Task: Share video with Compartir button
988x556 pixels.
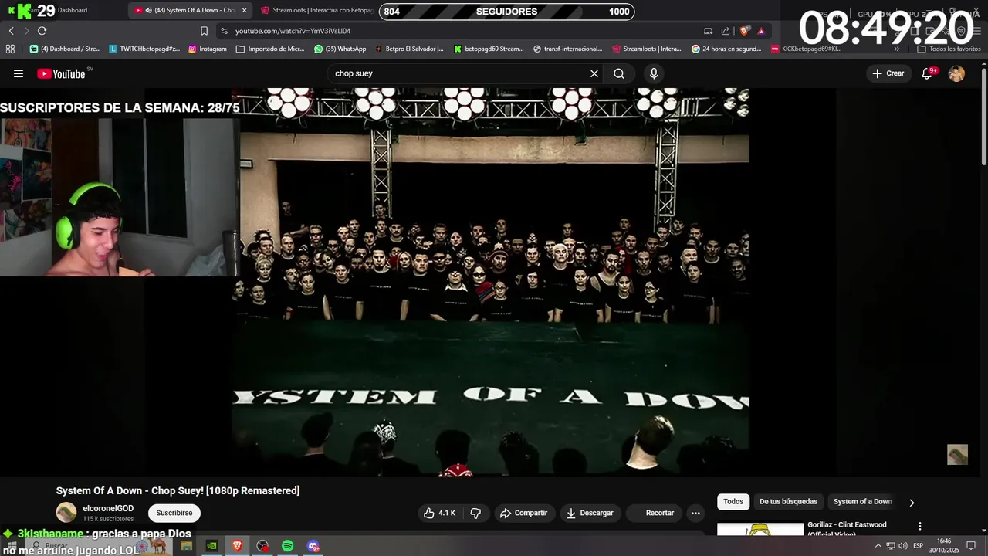Action: click(x=524, y=513)
